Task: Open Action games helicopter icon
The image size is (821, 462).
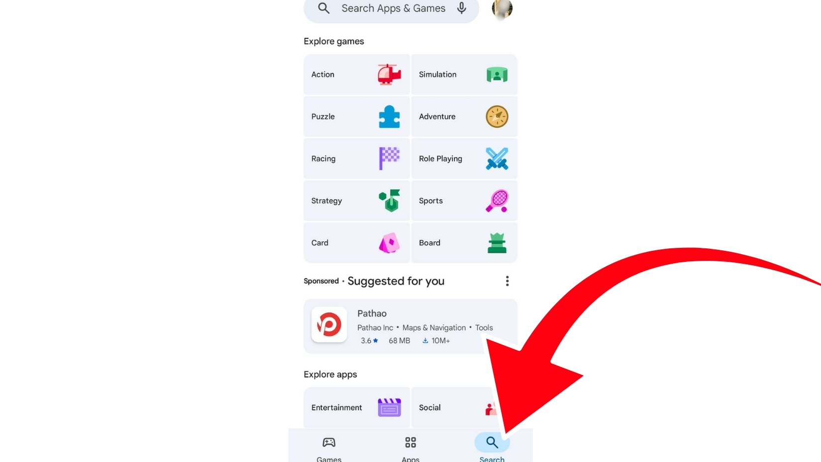Action: [x=389, y=75]
